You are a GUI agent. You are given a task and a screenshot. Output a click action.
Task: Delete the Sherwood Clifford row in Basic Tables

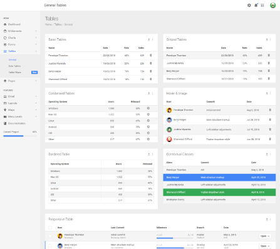tap(151, 79)
